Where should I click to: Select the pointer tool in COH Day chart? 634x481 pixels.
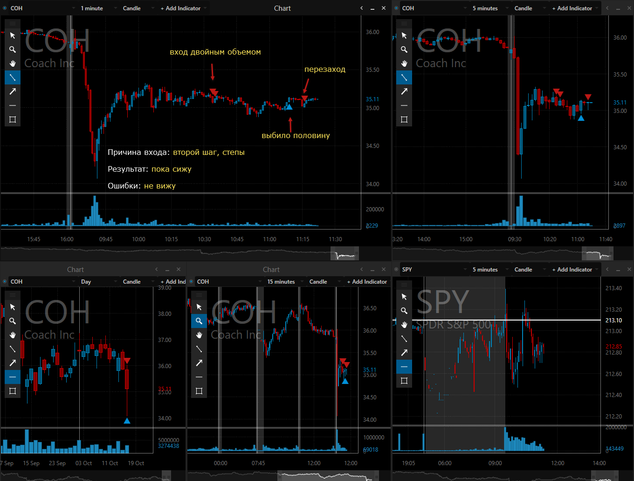click(x=13, y=307)
